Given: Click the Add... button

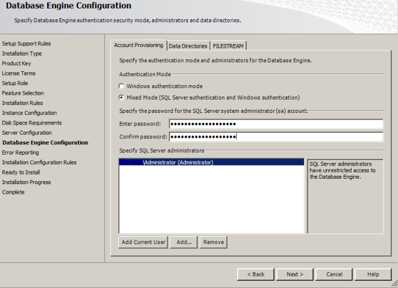Looking at the screenshot, I should coord(184,242).
